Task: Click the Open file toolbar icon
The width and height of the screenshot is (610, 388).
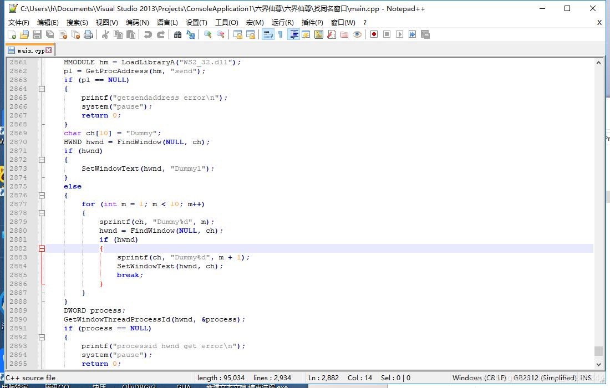Action: tap(24, 34)
